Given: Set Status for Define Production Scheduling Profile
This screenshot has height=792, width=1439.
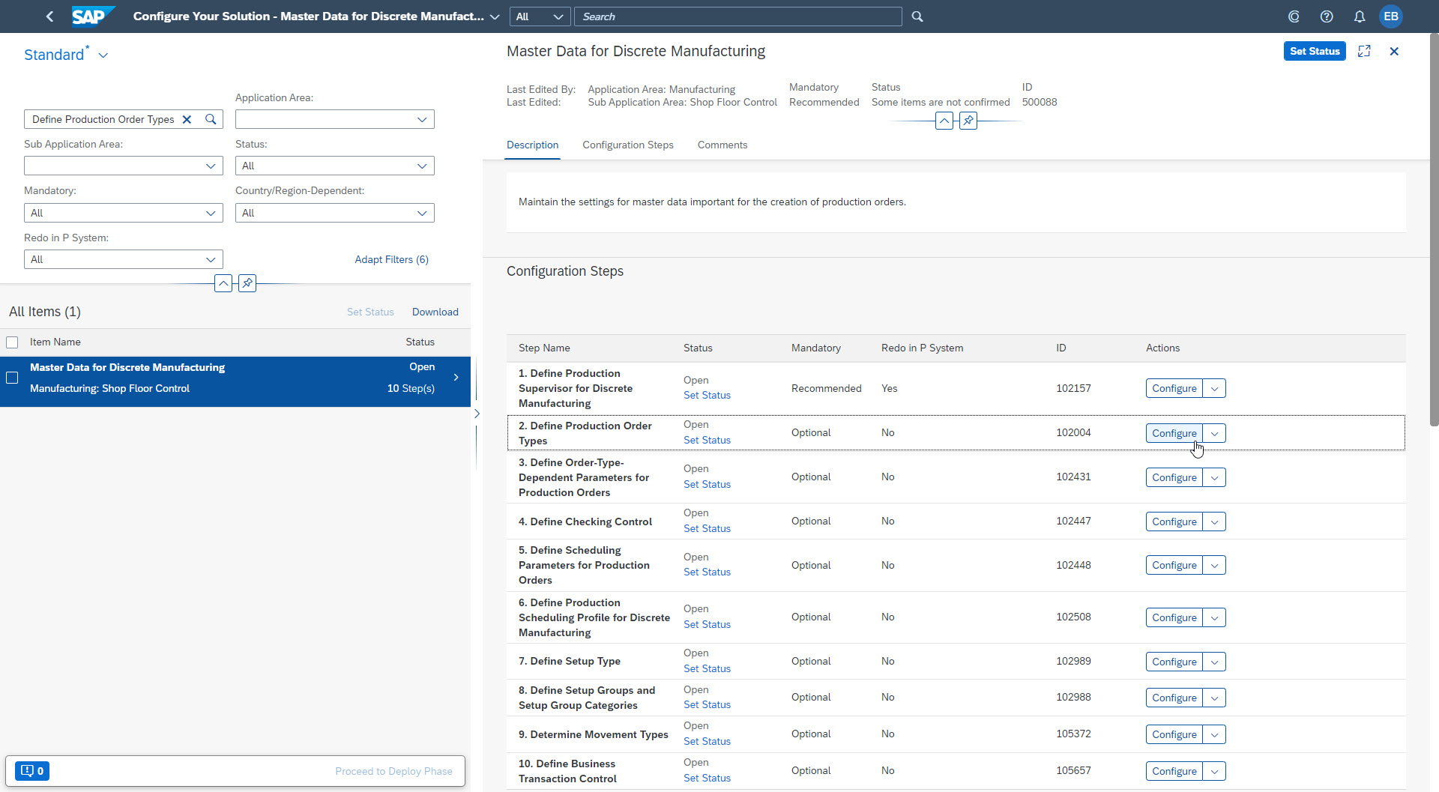Looking at the screenshot, I should click(707, 624).
